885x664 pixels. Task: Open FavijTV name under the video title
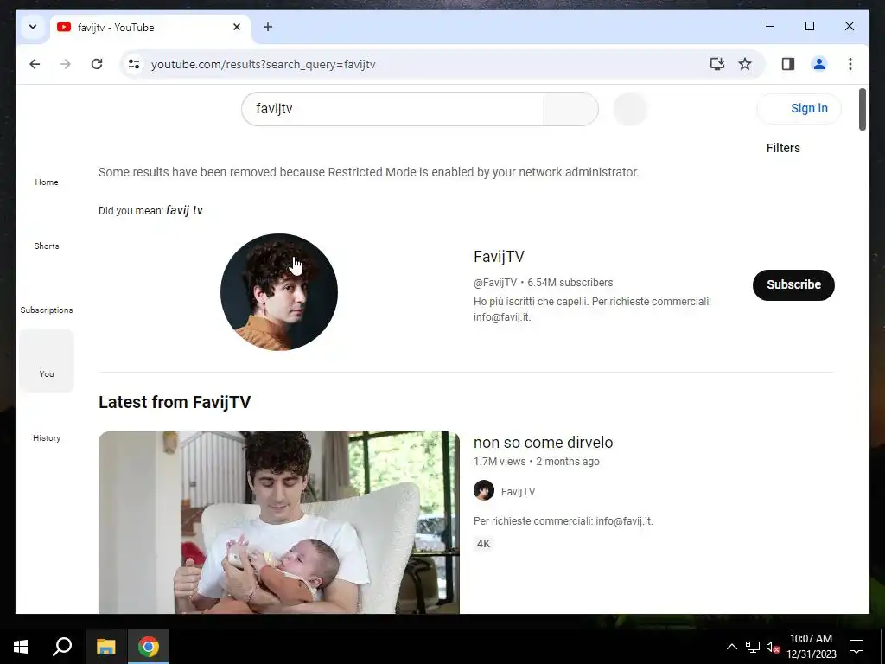[x=518, y=492]
